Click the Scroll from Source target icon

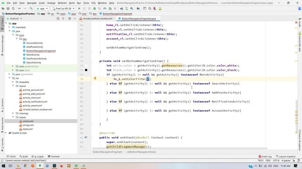[x=58, y=19]
